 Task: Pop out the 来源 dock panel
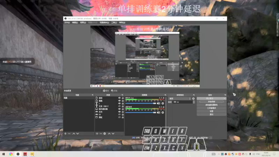click(x=122, y=95)
